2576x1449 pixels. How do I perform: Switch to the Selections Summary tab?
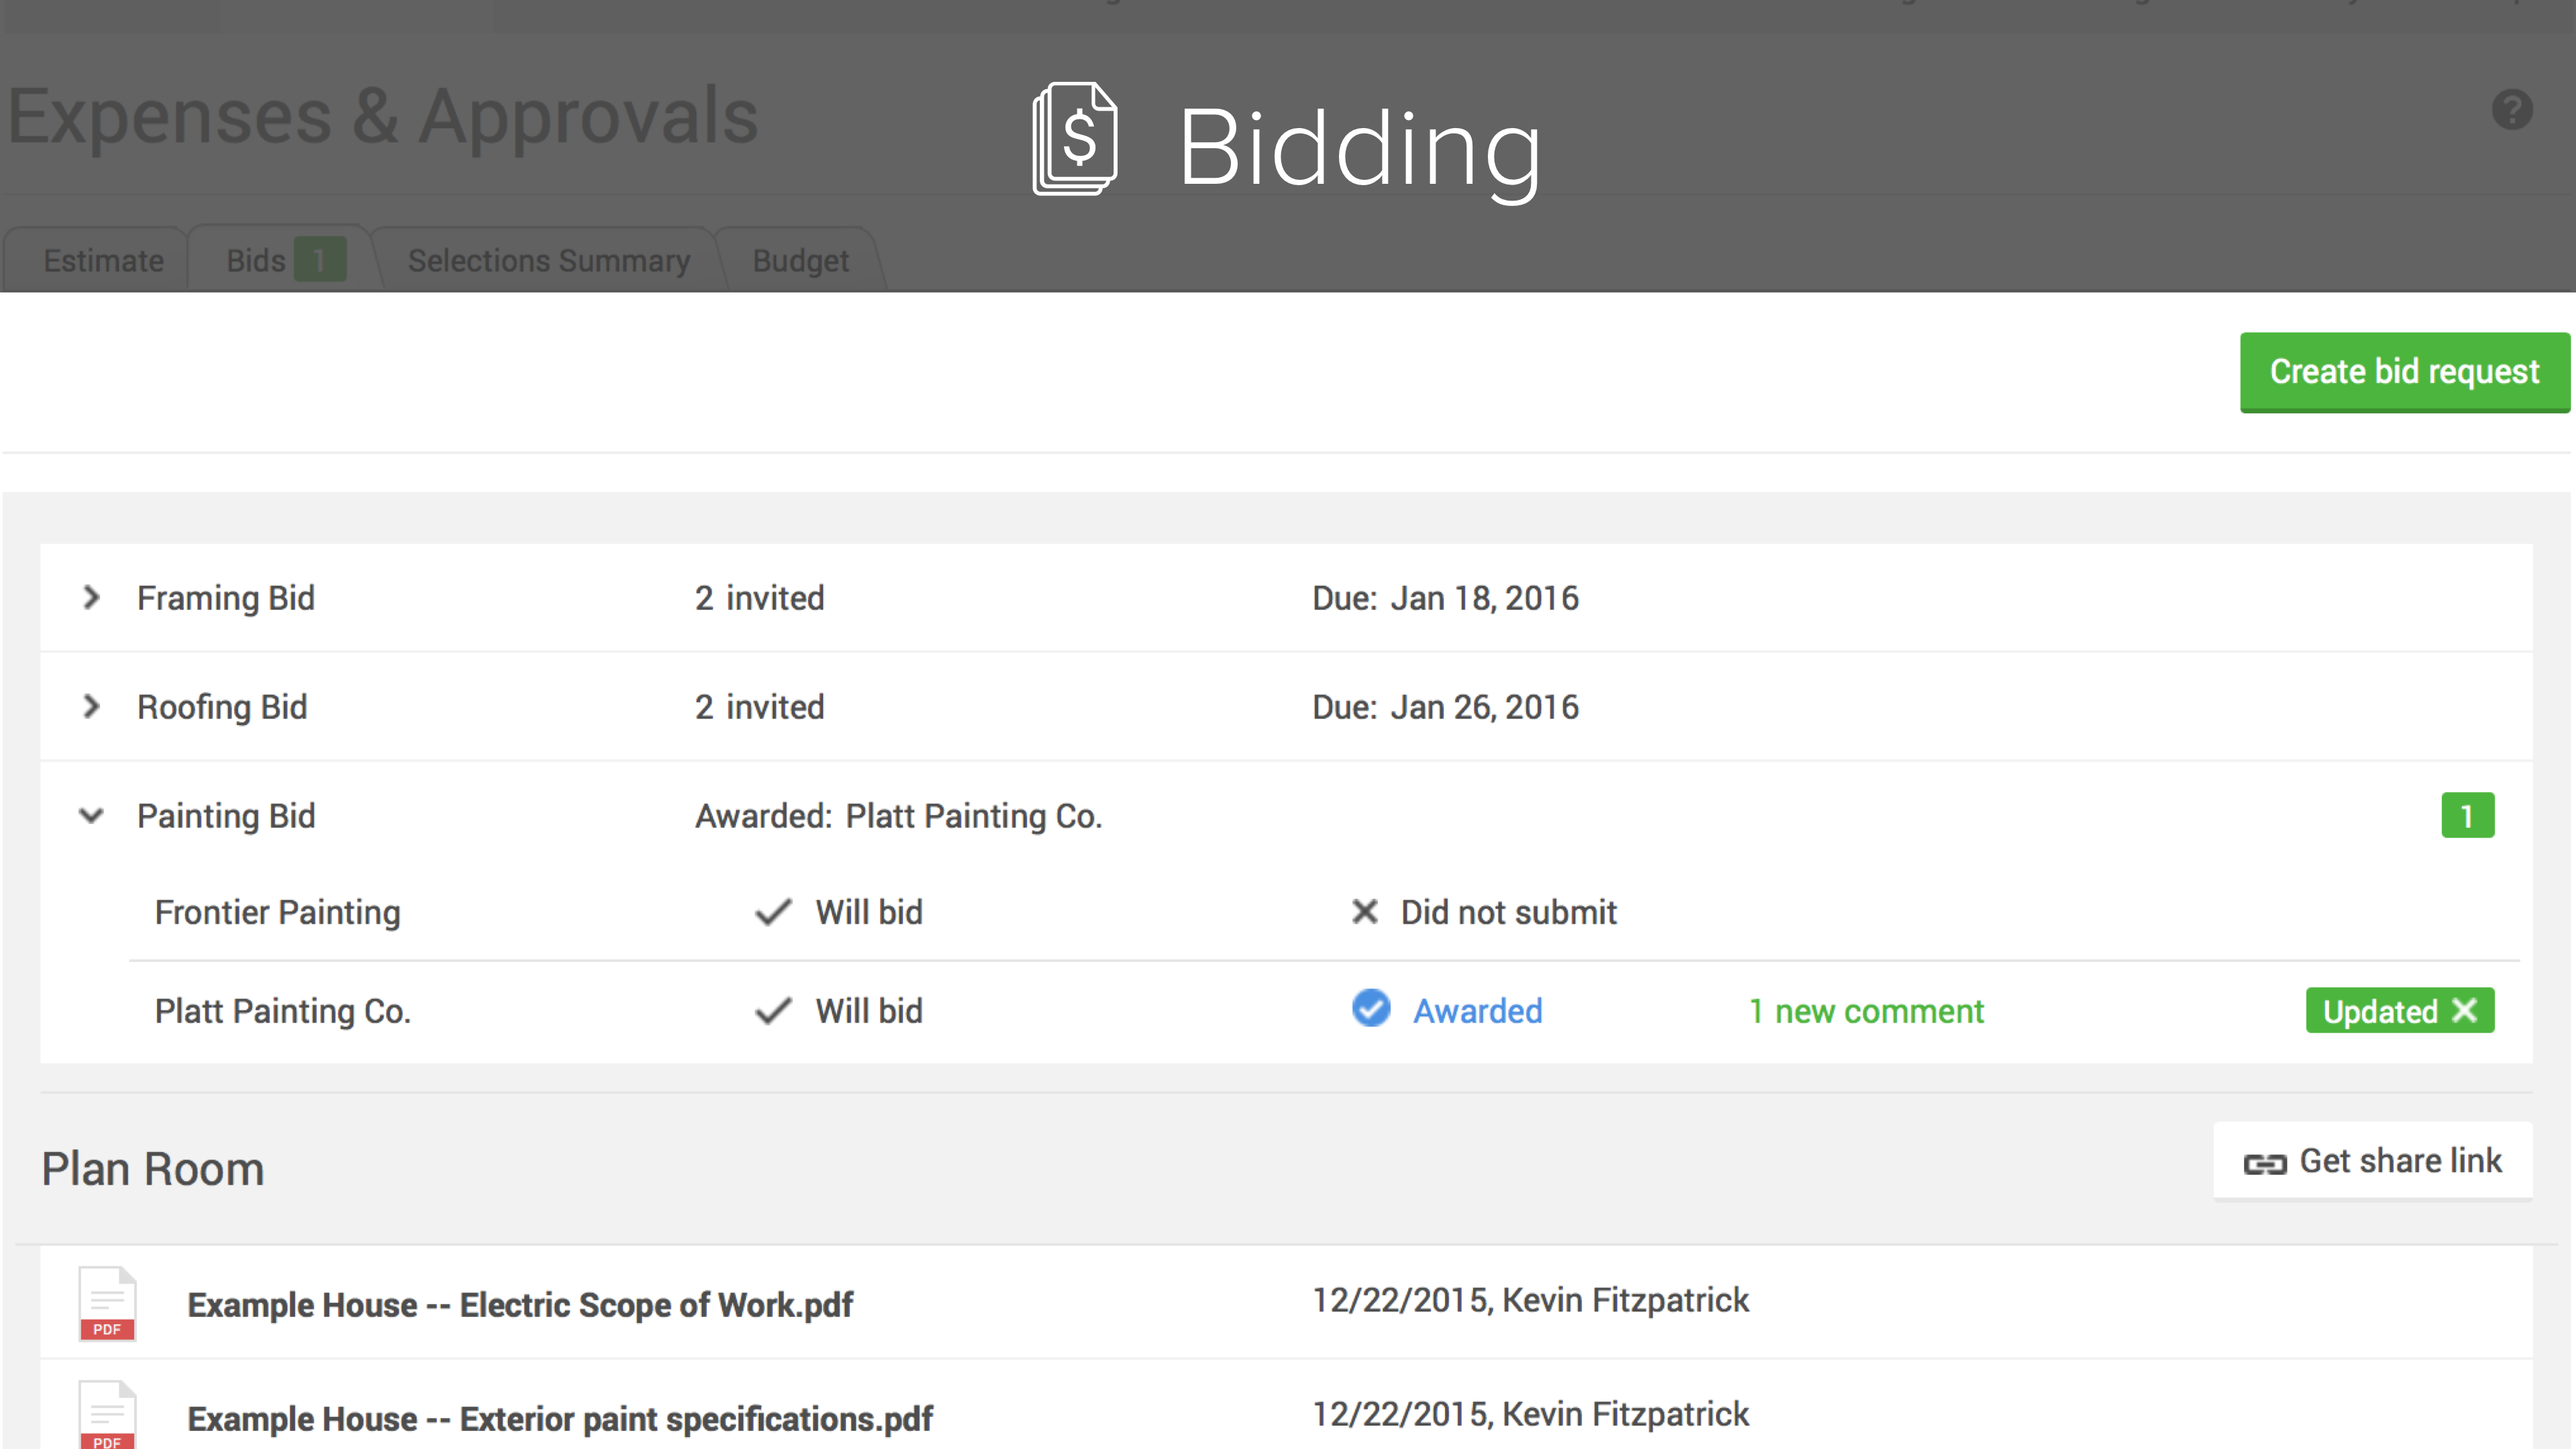pos(549,261)
